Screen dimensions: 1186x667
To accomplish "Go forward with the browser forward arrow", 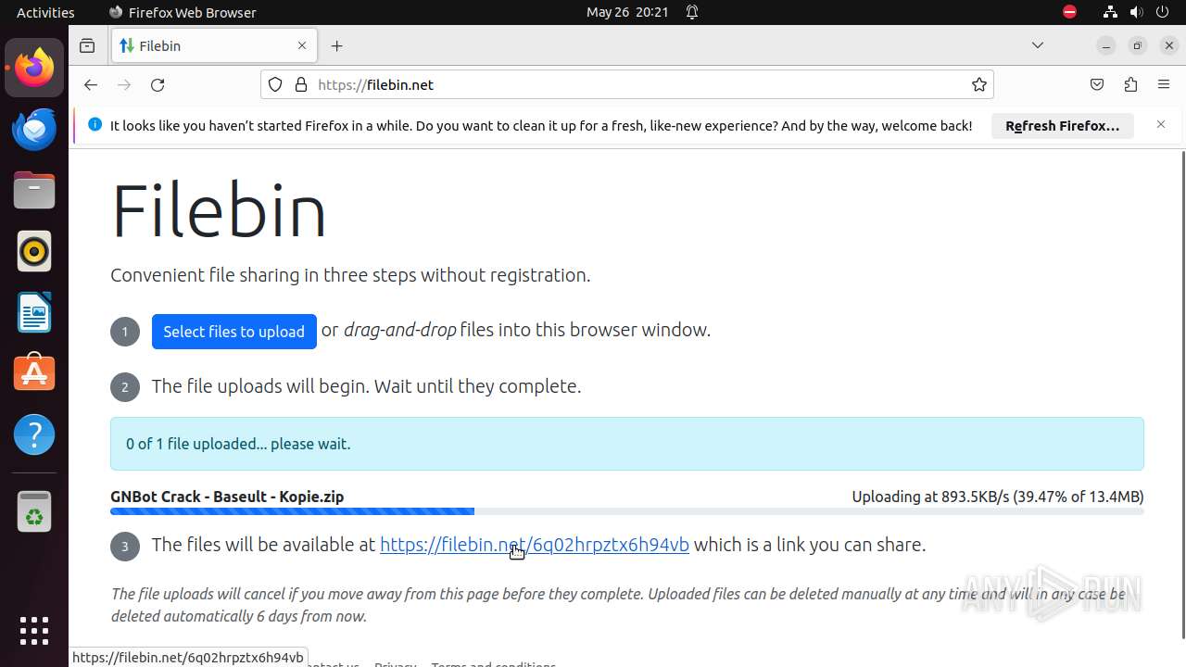I will tap(124, 84).
